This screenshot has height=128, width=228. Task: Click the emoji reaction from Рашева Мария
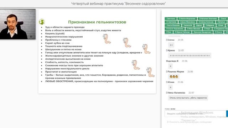(x=174, y=77)
